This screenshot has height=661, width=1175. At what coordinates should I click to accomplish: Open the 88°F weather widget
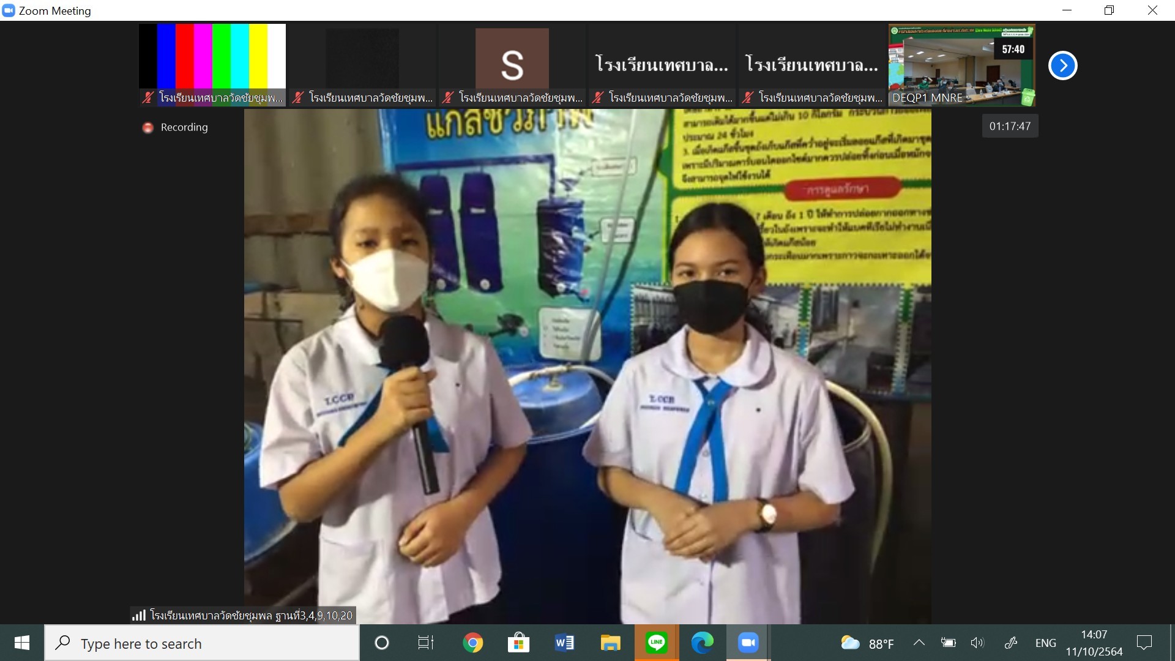coord(868,643)
